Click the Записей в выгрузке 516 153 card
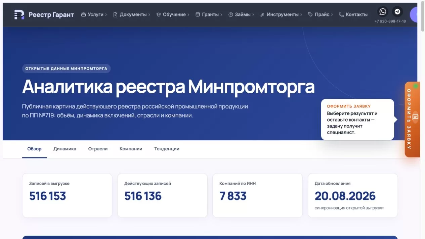The height and width of the screenshot is (239, 425). (67, 195)
